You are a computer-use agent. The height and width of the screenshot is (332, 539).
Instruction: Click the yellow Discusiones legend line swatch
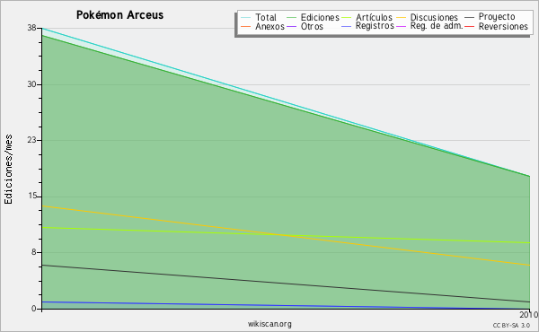click(402, 18)
